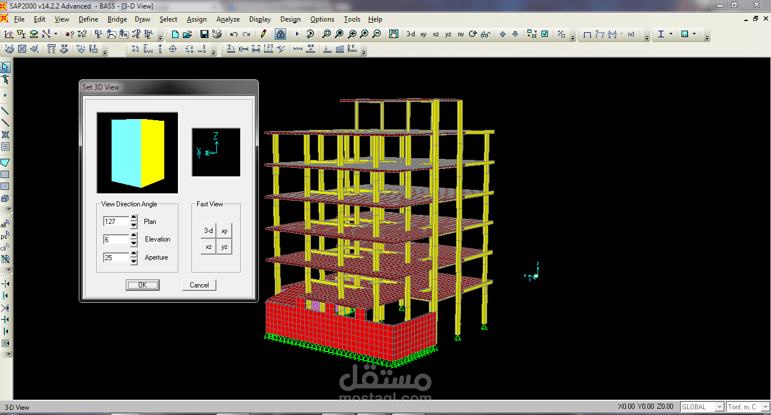Redo with the curved right arrow

pyautogui.click(x=246, y=34)
